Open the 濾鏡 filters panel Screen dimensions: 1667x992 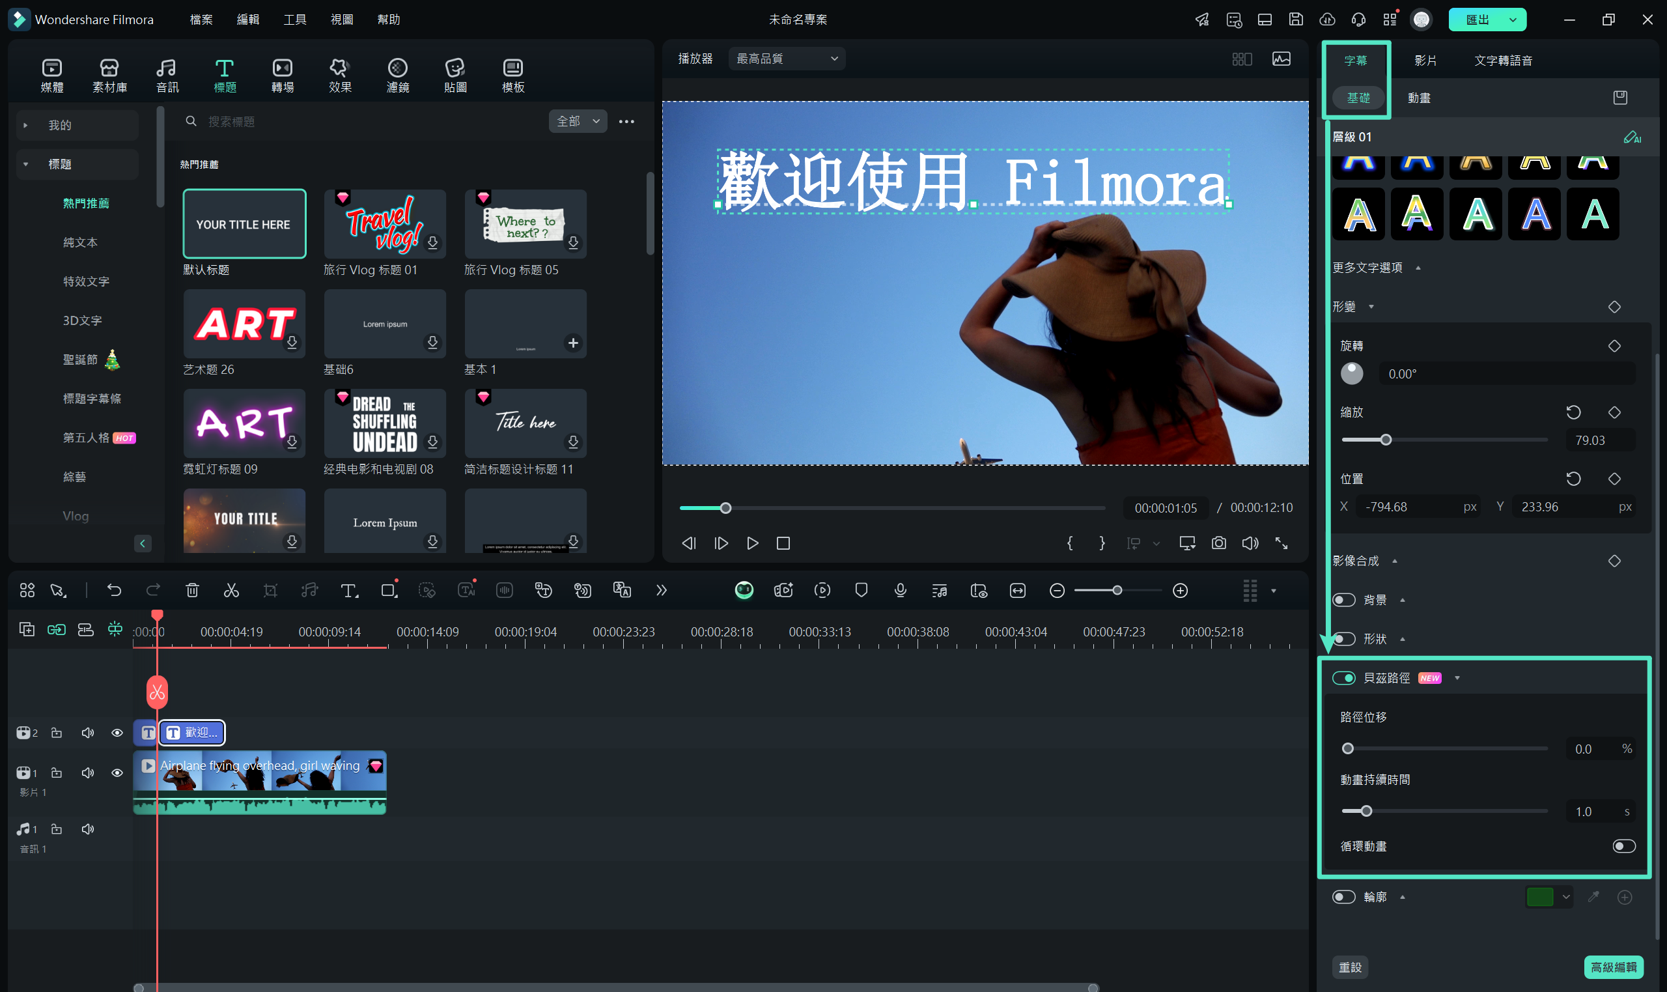[398, 76]
